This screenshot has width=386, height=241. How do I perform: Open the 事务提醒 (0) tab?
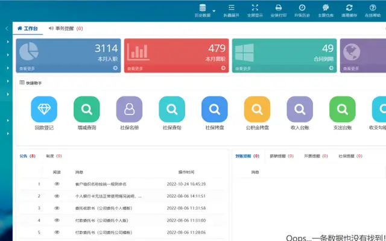coord(66,28)
